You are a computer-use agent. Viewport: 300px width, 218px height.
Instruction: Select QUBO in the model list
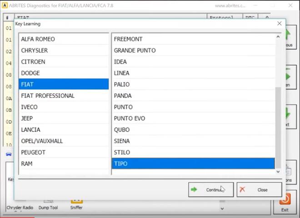[193, 129]
